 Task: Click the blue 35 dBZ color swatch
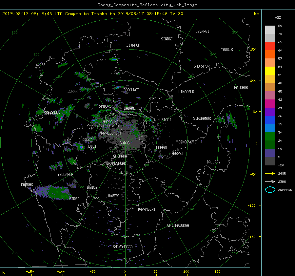coord(270,120)
